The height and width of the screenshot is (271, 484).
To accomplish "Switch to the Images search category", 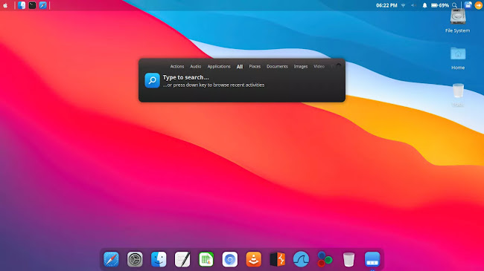I will pos(301,67).
